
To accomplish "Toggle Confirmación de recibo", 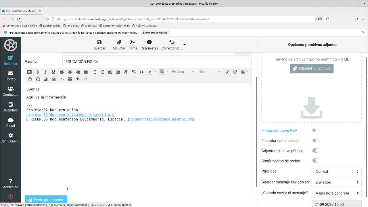I will pyautogui.click(x=315, y=161).
